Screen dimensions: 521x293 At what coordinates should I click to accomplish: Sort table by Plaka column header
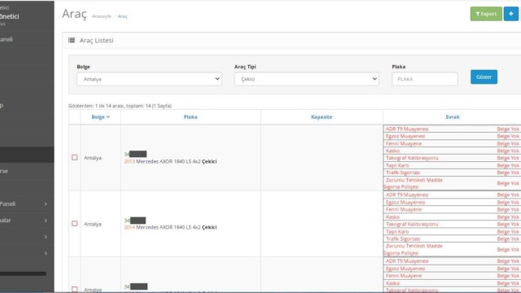190,117
